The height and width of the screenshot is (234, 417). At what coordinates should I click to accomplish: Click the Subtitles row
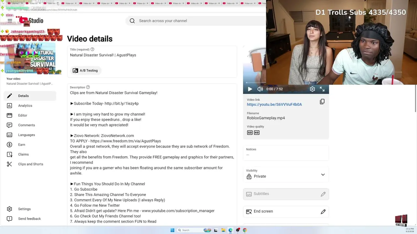point(286,194)
